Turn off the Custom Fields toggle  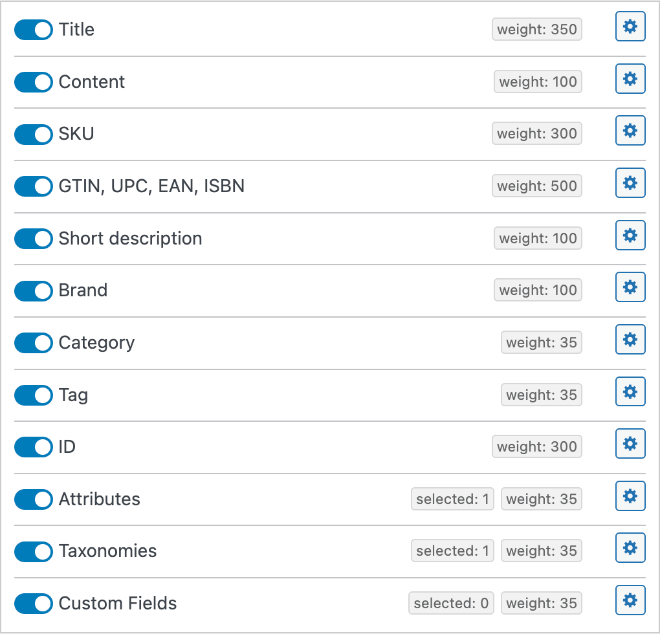click(x=33, y=604)
